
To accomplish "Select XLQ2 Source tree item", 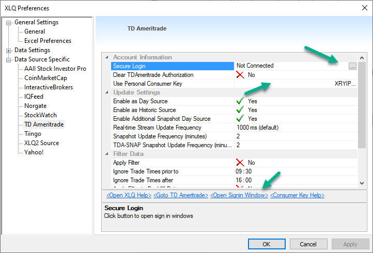I will coord(42,143).
